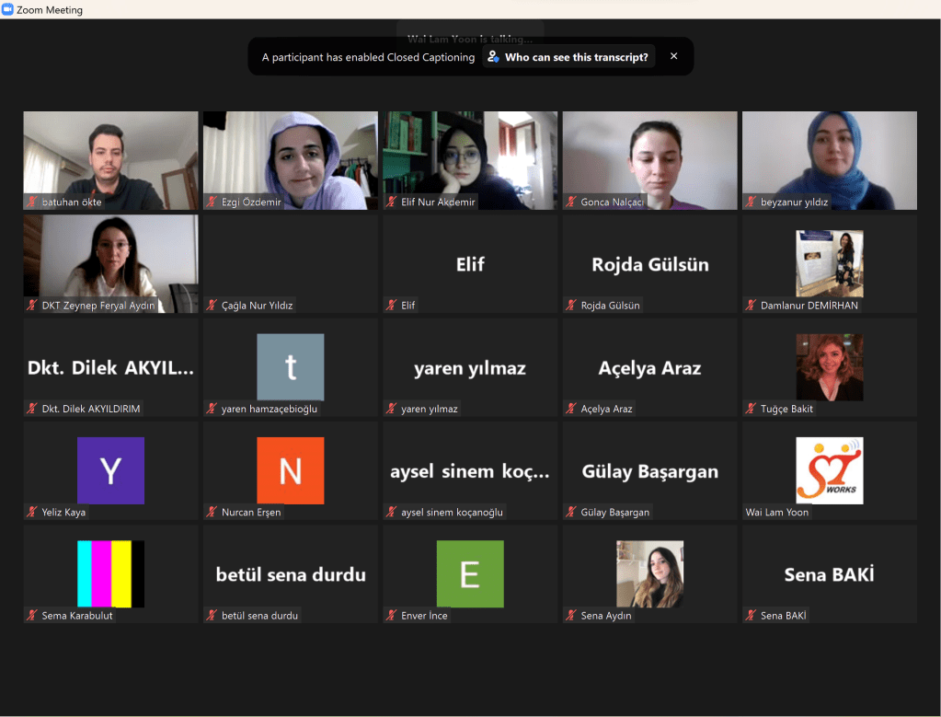The image size is (941, 717).
Task: Select the large "Rojda Gülsün" name tile
Action: 649,265
